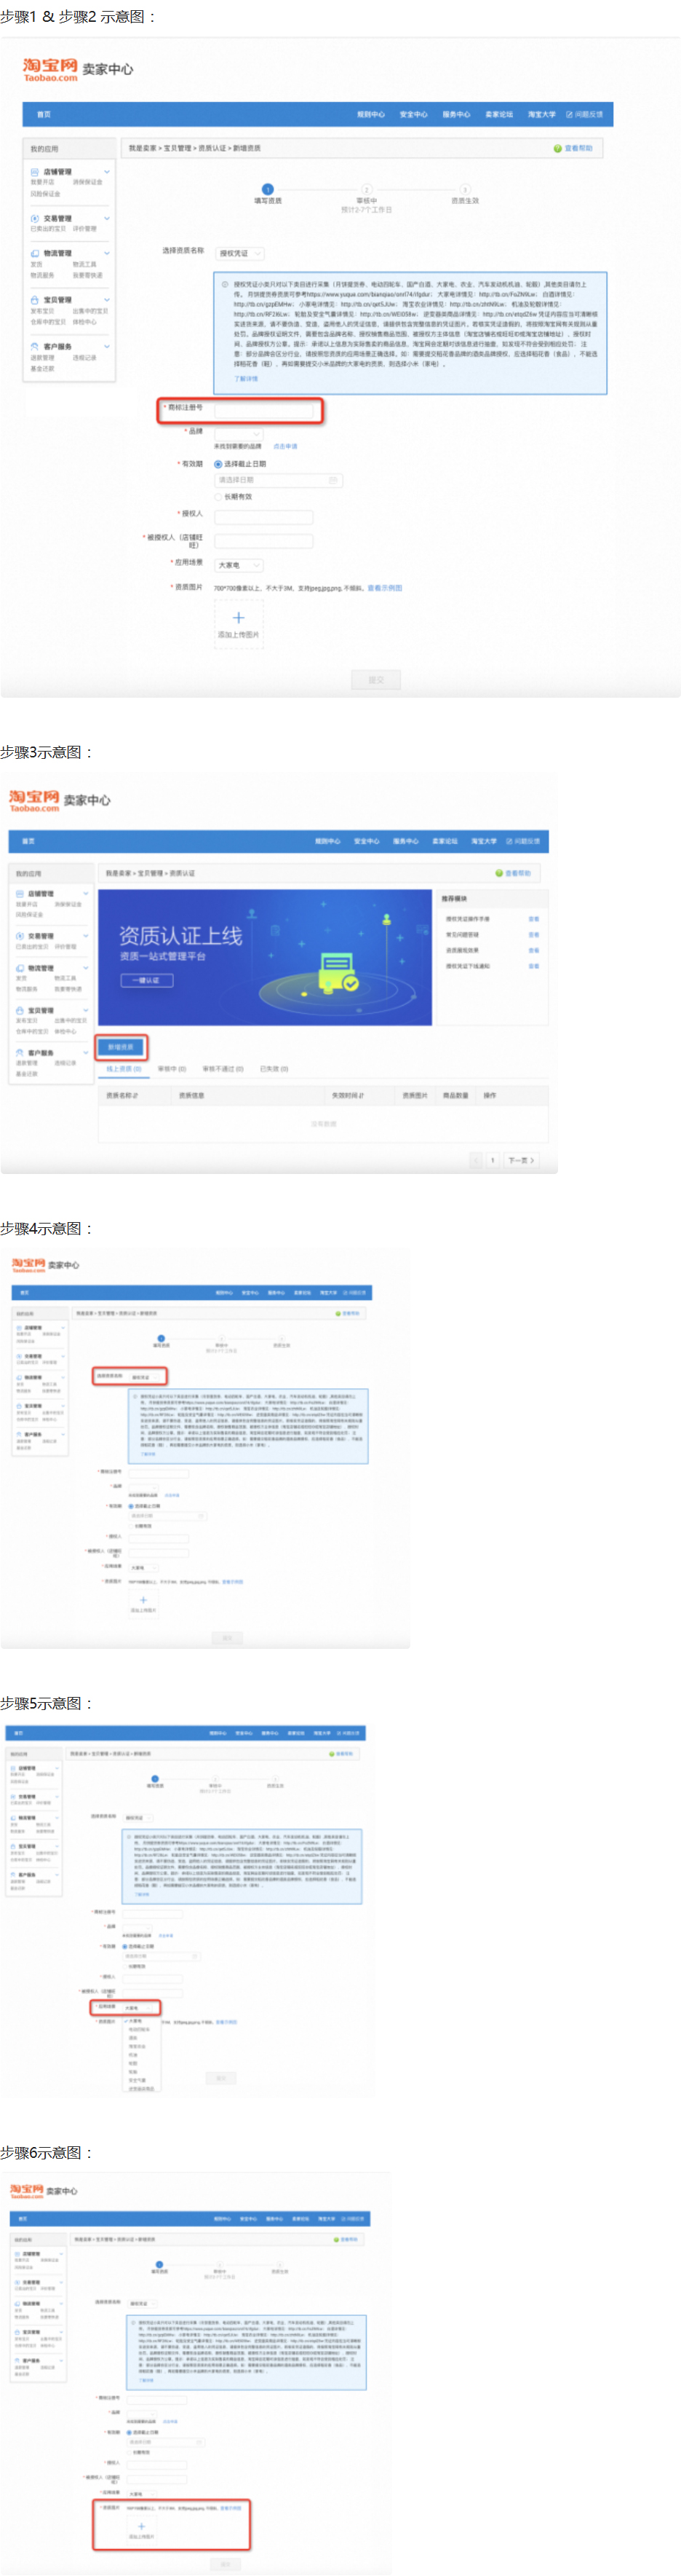
Task: Open 审核中 (0) tab in step 3
Action: point(172,1069)
